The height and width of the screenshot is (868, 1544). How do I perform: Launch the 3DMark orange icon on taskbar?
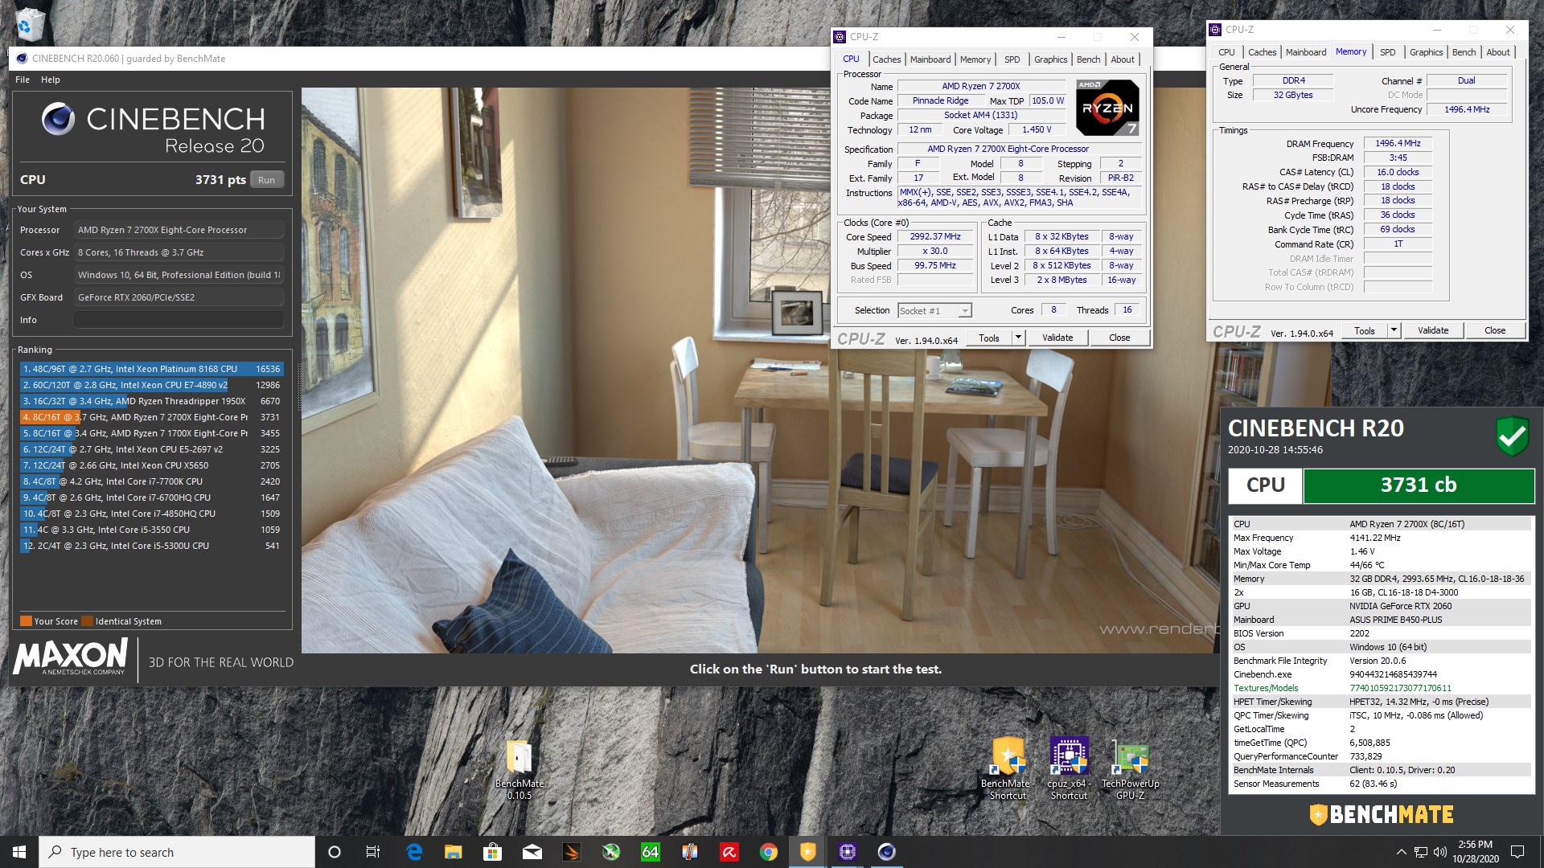coord(571,852)
